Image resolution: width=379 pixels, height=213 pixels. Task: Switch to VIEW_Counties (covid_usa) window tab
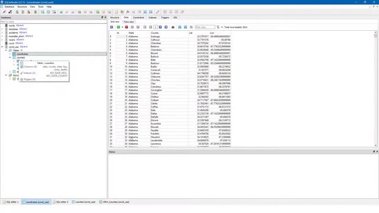tap(114, 202)
